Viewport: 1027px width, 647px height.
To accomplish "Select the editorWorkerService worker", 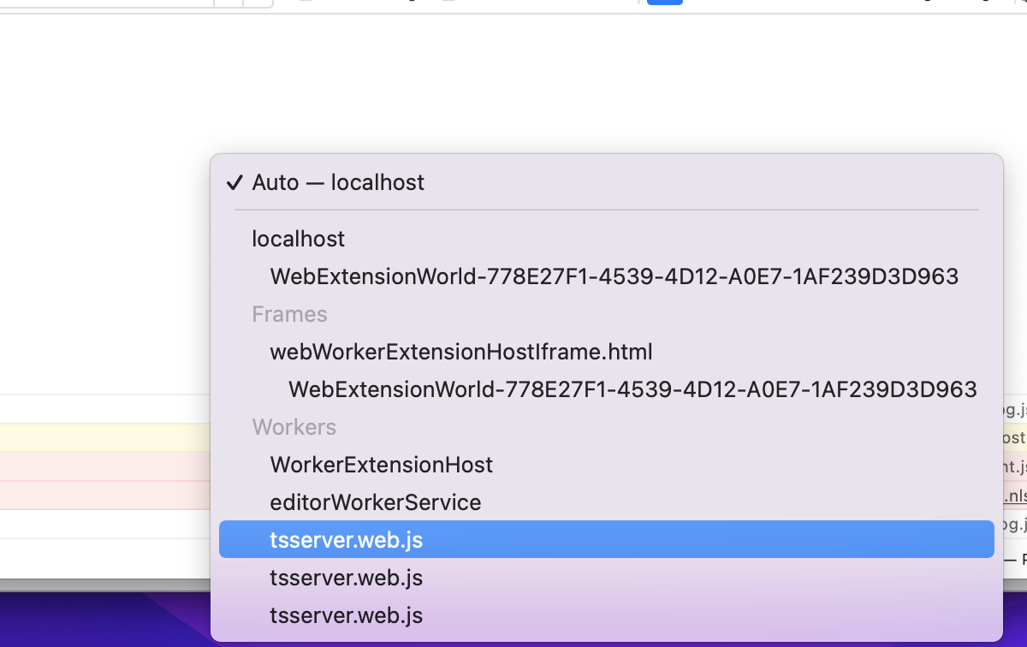I will 606,502.
